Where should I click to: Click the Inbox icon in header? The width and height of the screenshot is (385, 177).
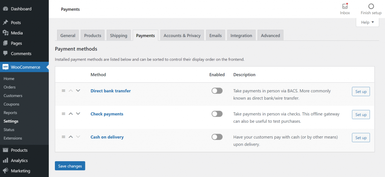pos(345,6)
